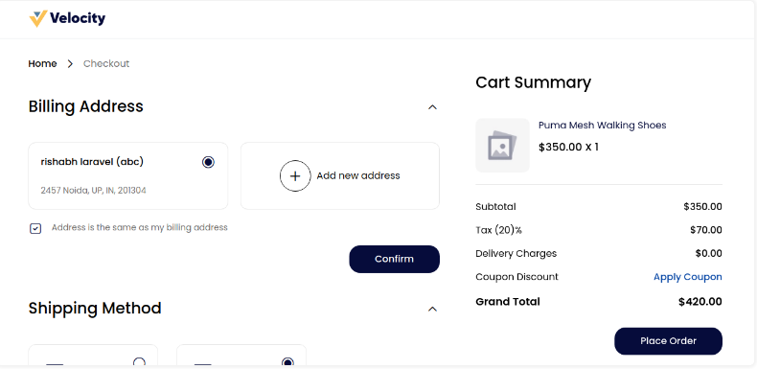This screenshot has width=757, height=369.
Task: Click the Tax amount $70.00
Action: click(x=706, y=230)
